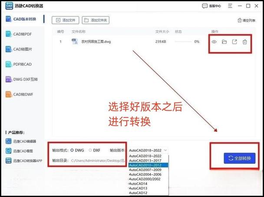
Task: Click the 清空列表 clear list button
Action: (247, 20)
